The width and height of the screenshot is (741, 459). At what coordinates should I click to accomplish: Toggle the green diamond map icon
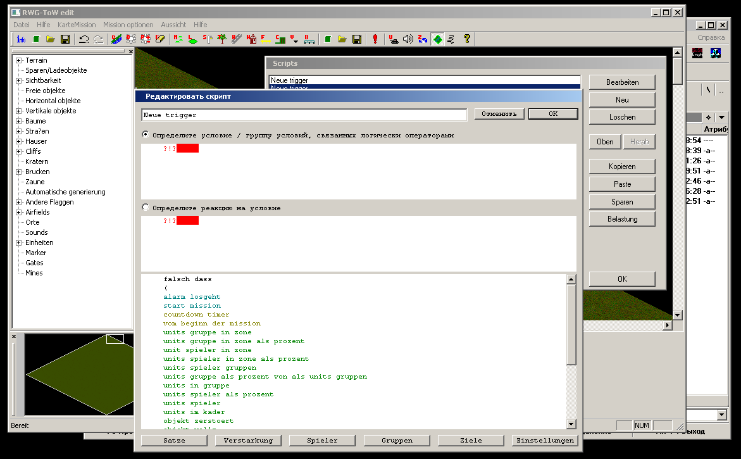438,39
